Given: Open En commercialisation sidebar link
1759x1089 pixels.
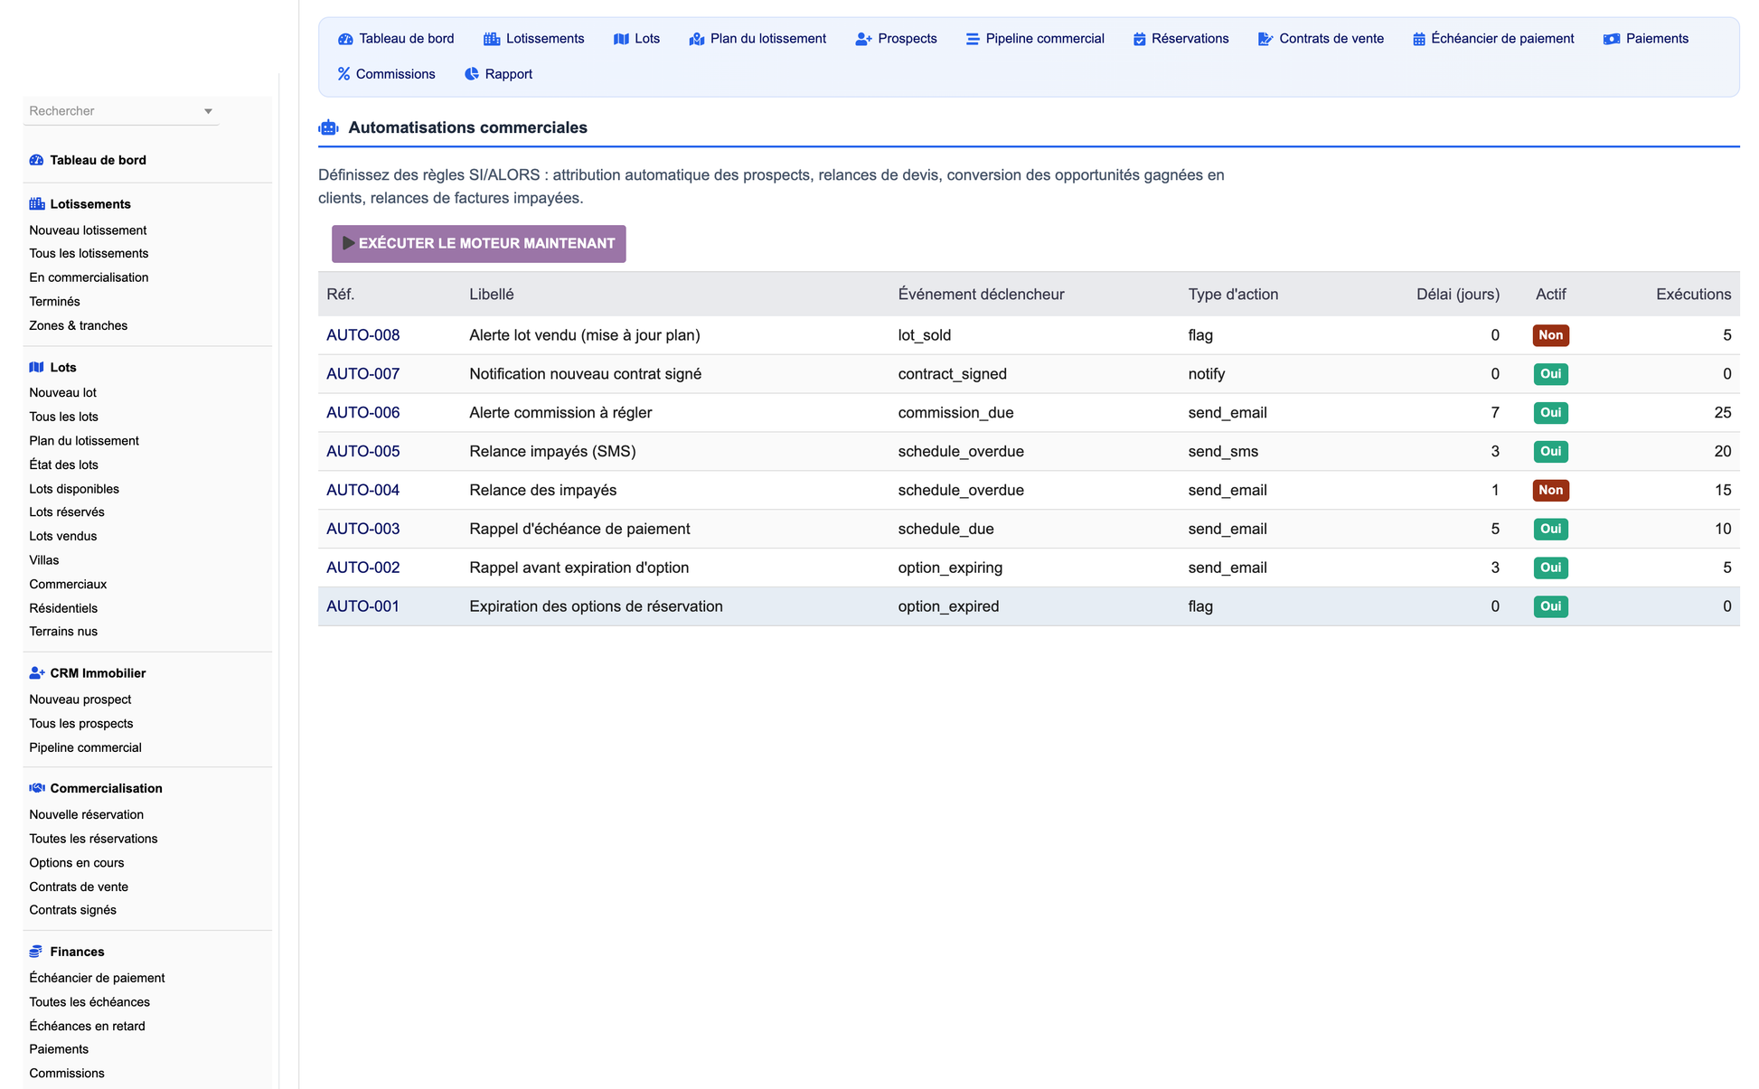Looking at the screenshot, I should [89, 277].
